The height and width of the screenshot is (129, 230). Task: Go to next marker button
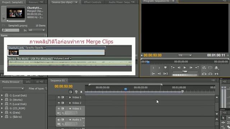click(197, 68)
